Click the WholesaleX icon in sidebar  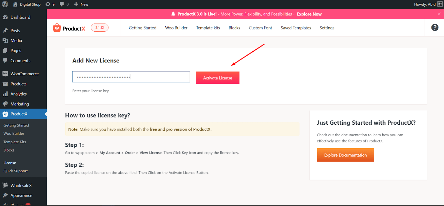tap(5, 185)
